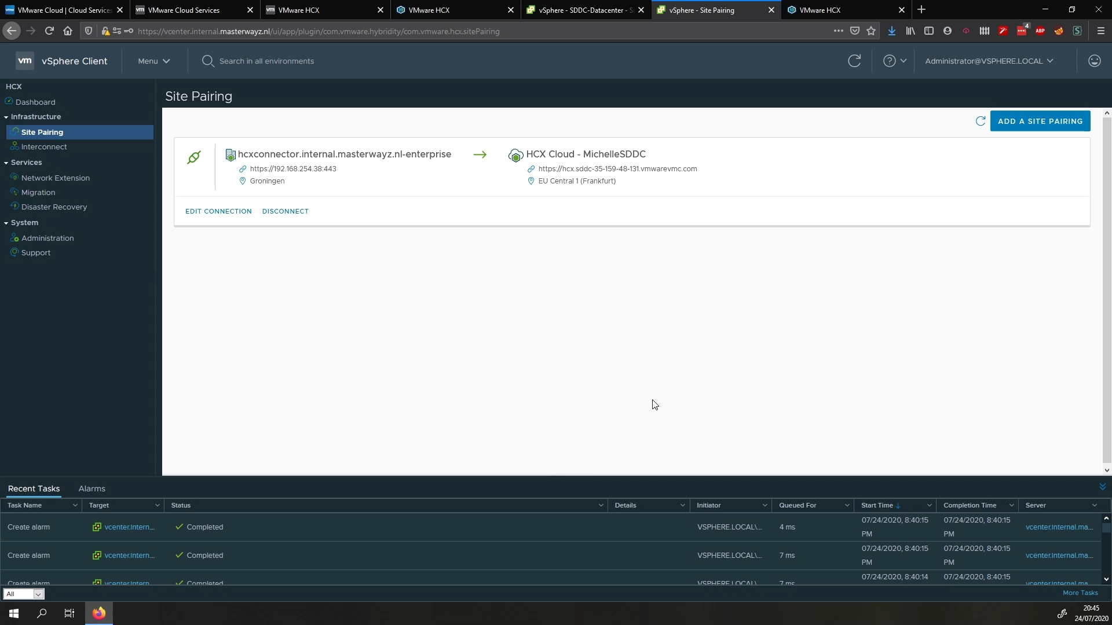Bookmark this page with the star icon
The width and height of the screenshot is (1112, 625).
[871, 31]
